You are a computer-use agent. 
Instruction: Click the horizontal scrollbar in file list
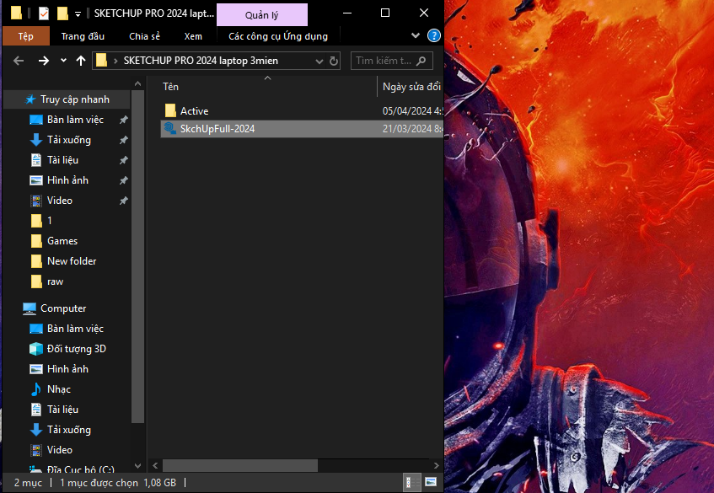[x=240, y=465]
